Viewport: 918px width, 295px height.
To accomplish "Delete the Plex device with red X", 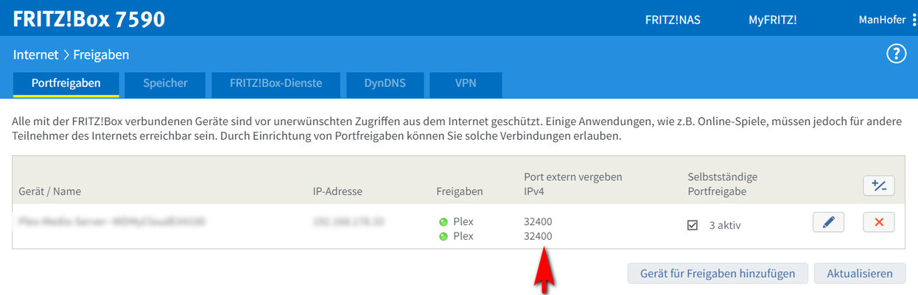I will click(878, 222).
